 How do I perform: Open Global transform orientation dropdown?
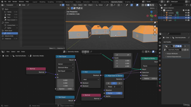click(100, 5)
